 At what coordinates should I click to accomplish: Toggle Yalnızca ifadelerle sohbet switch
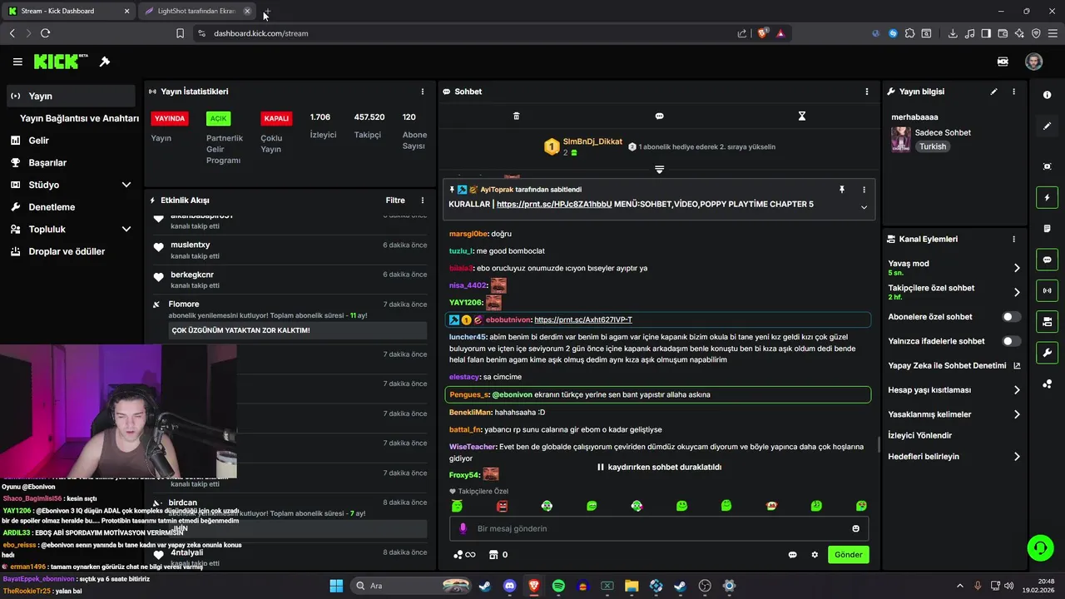(1012, 341)
